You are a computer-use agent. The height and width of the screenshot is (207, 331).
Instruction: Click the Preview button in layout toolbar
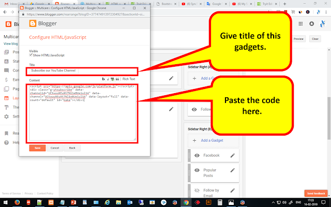pos(298,39)
